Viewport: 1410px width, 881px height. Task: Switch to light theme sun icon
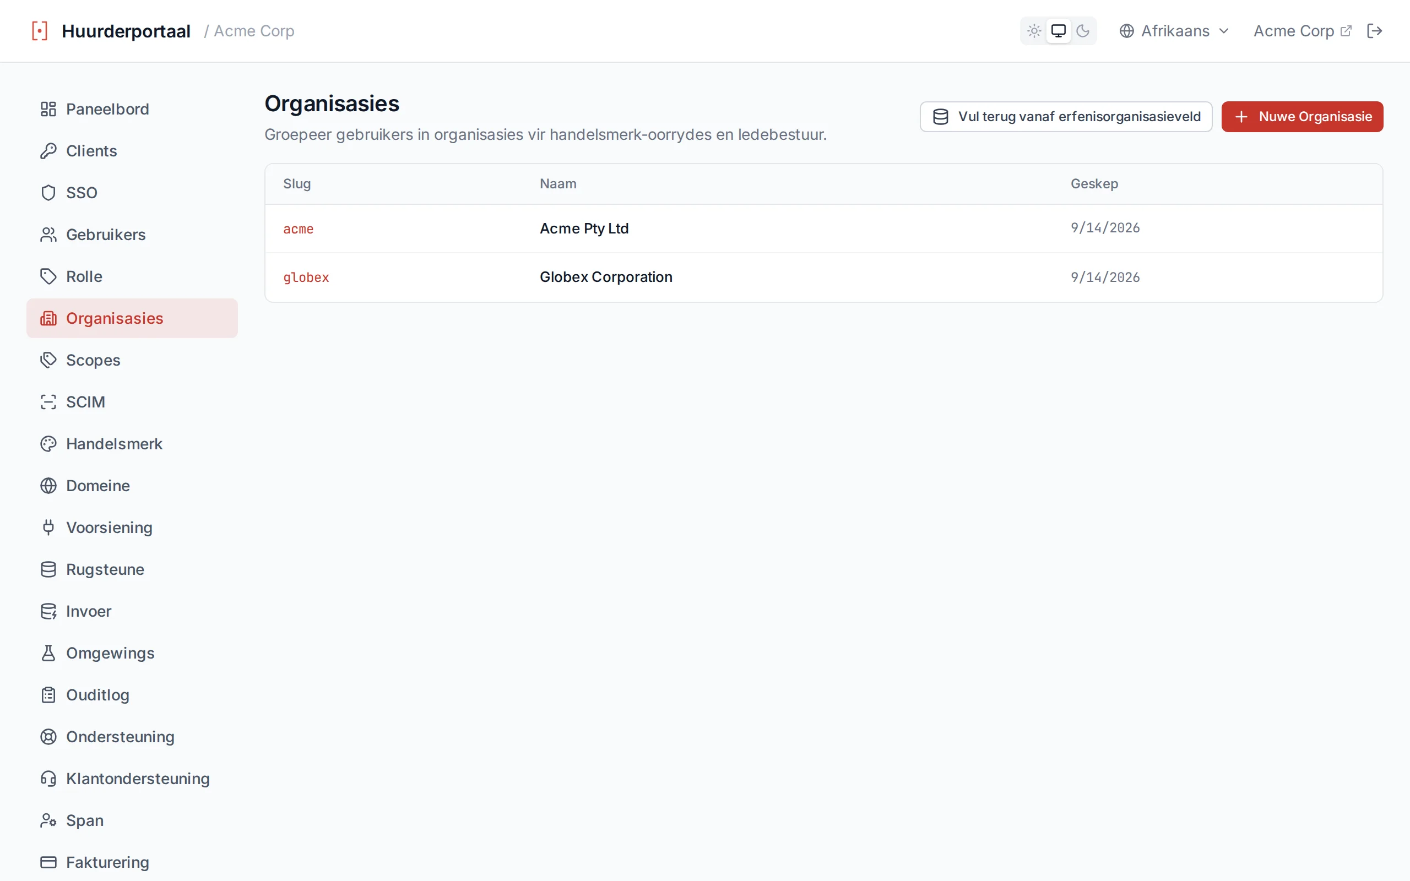point(1034,31)
